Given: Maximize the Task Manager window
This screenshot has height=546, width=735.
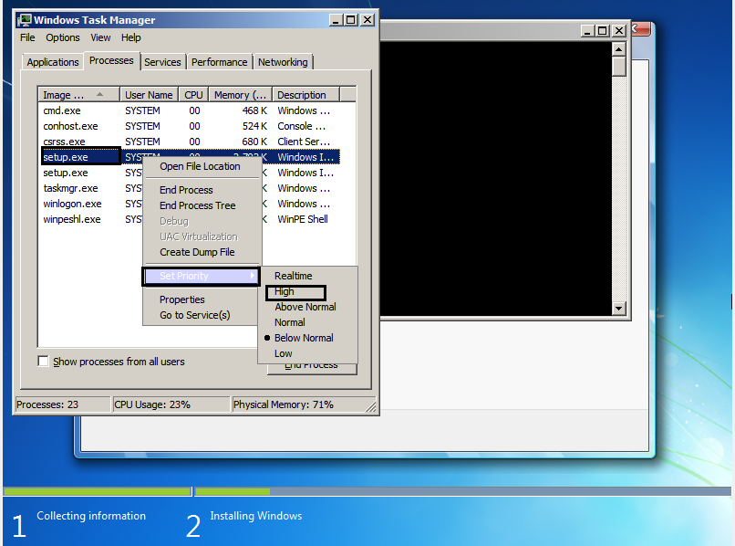Looking at the screenshot, I should tap(350, 20).
